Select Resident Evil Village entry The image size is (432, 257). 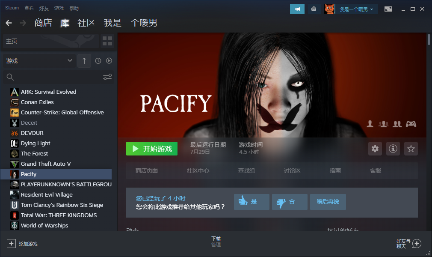click(56, 194)
